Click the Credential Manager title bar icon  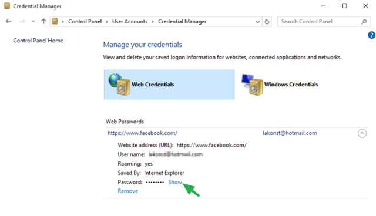click(x=7, y=6)
